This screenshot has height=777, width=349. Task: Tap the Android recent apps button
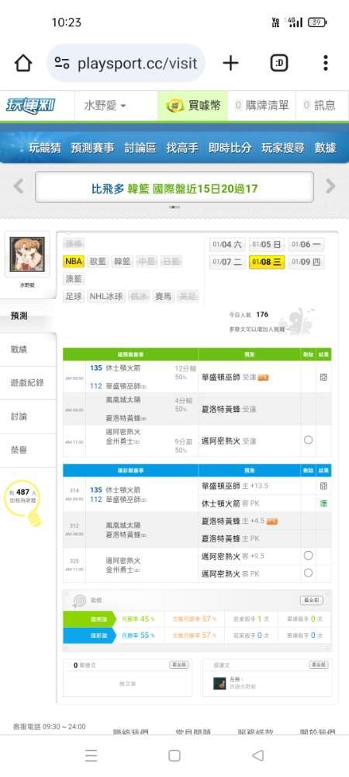point(91,755)
